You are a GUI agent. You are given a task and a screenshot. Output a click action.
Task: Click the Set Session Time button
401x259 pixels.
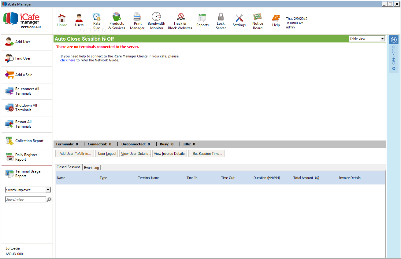coord(207,154)
